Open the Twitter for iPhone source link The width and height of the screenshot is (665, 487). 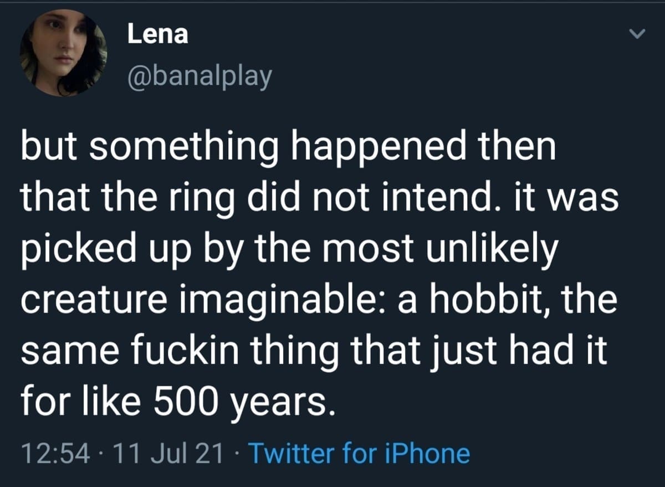point(360,454)
